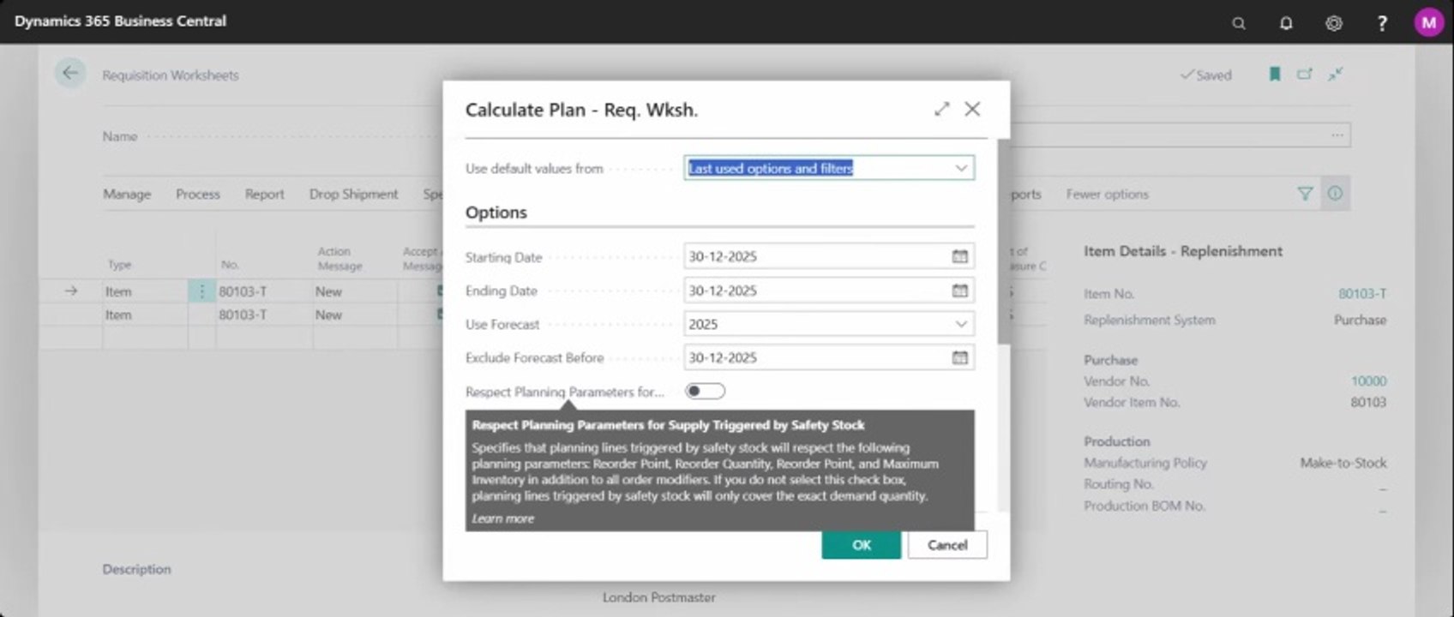This screenshot has height=617, width=1454.
Task: Toggle Respect Planning Parameters switch
Action: pyautogui.click(x=705, y=392)
